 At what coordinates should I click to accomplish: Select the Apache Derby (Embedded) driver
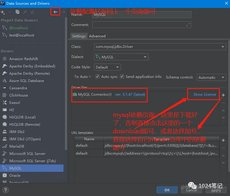[x=32, y=66]
